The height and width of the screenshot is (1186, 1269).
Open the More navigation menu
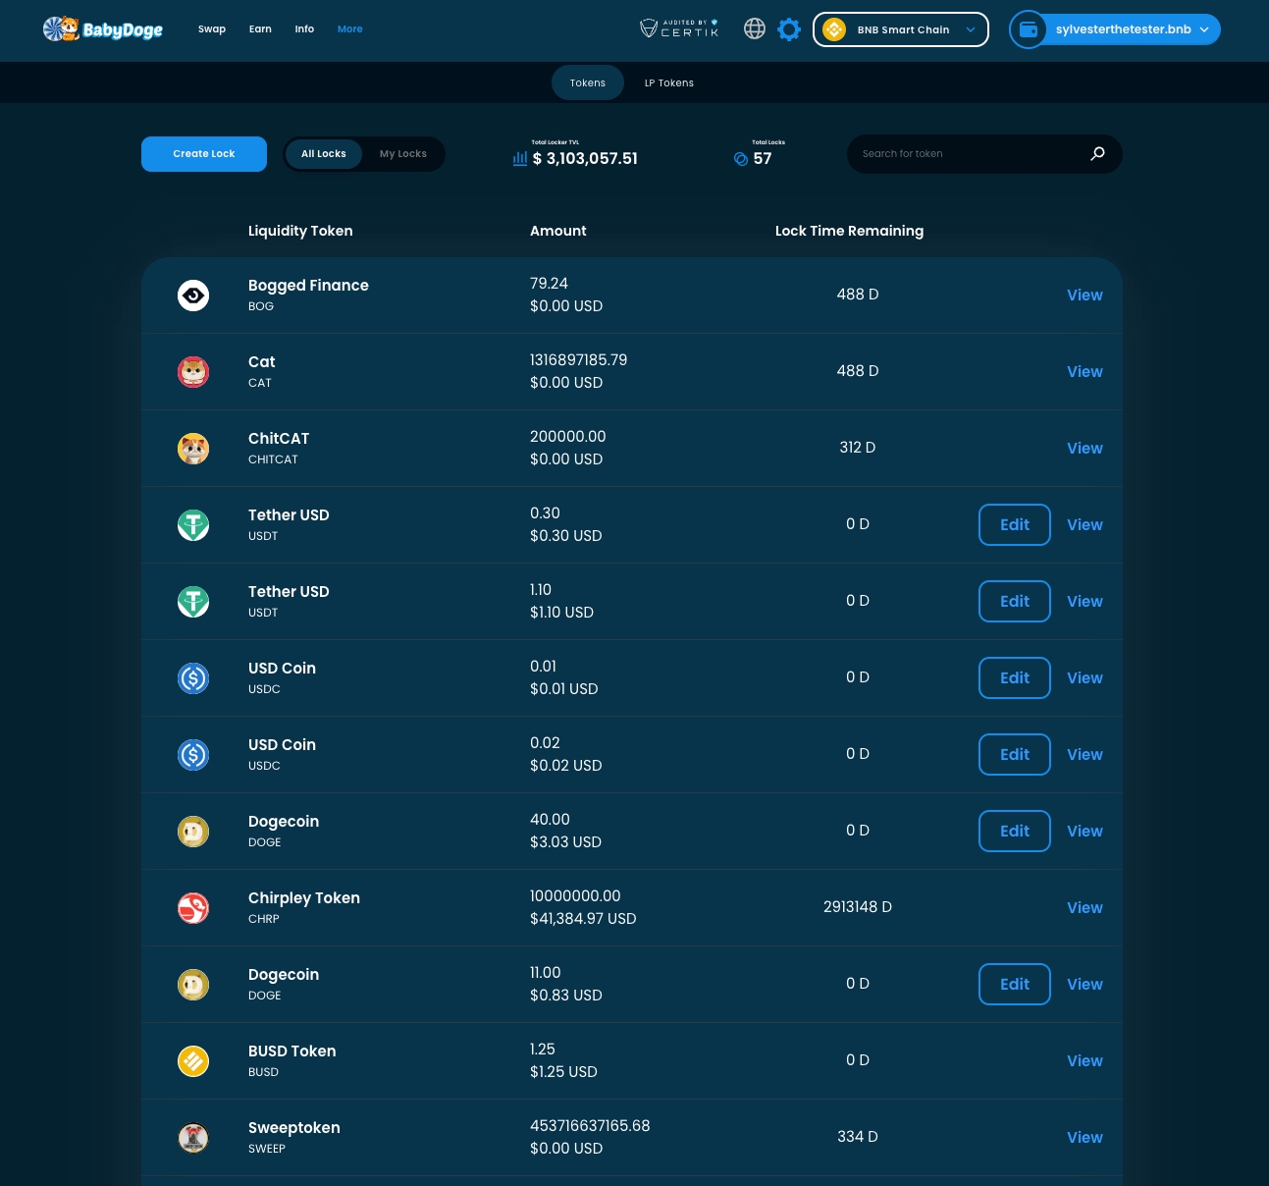[349, 29]
